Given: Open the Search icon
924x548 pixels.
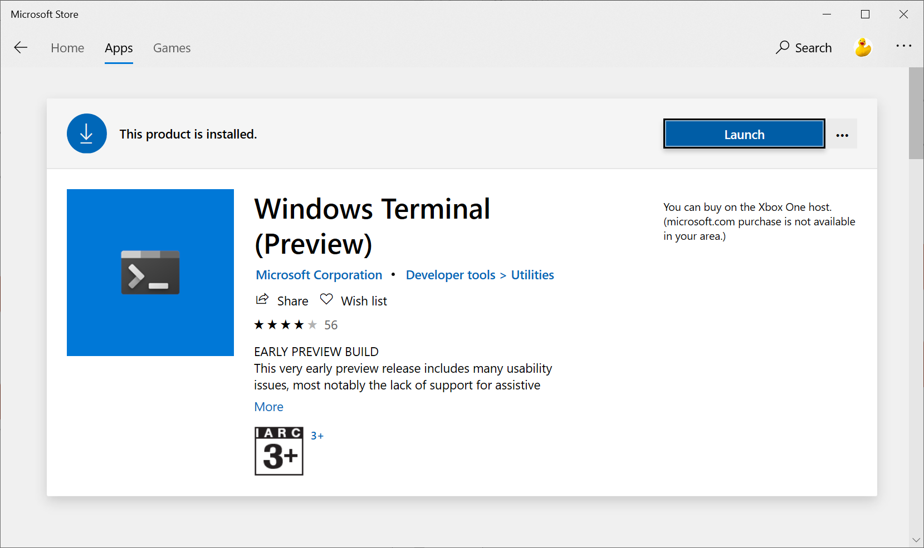Looking at the screenshot, I should (x=804, y=48).
